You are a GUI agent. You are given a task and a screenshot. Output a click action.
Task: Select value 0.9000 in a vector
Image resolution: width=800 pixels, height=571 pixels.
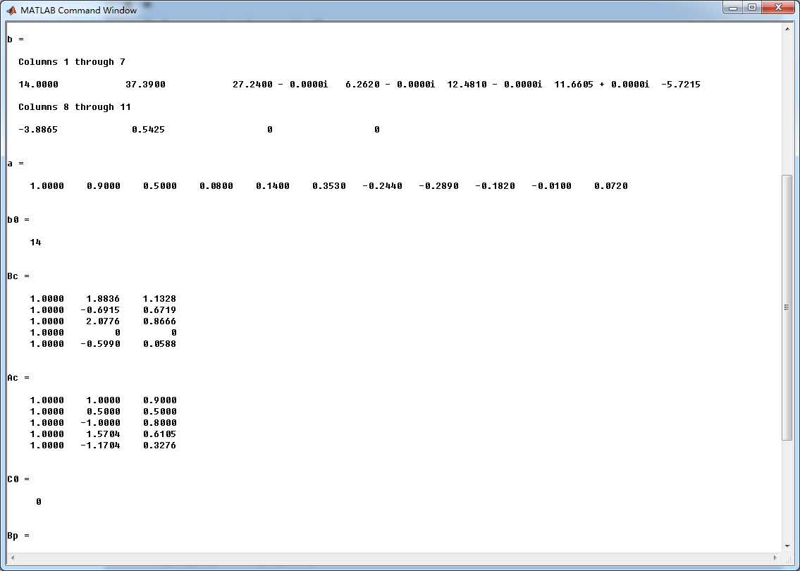point(104,185)
